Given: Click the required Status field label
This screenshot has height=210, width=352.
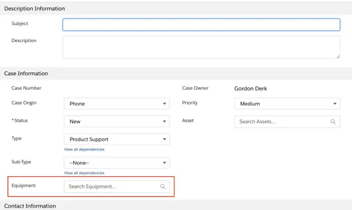Looking at the screenshot, I should (20, 120).
